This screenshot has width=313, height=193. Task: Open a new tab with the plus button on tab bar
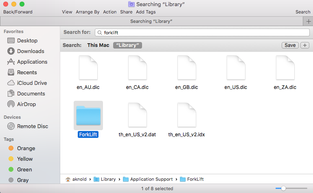tap(308, 21)
